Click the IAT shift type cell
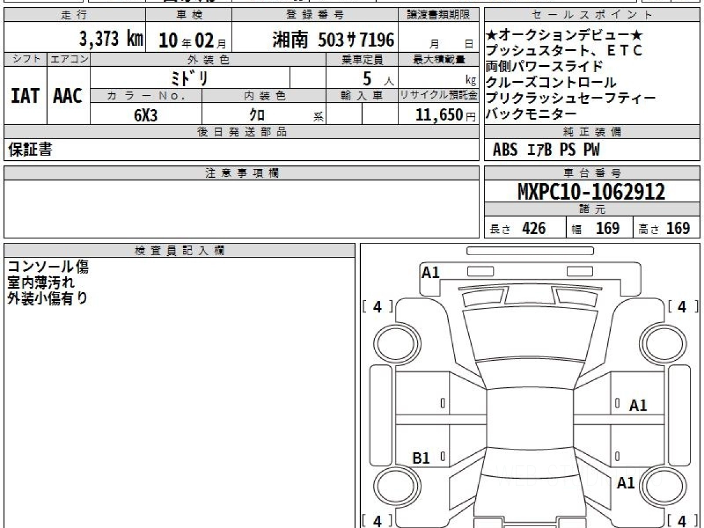Image resolution: width=704 pixels, height=528 pixels. (25, 96)
